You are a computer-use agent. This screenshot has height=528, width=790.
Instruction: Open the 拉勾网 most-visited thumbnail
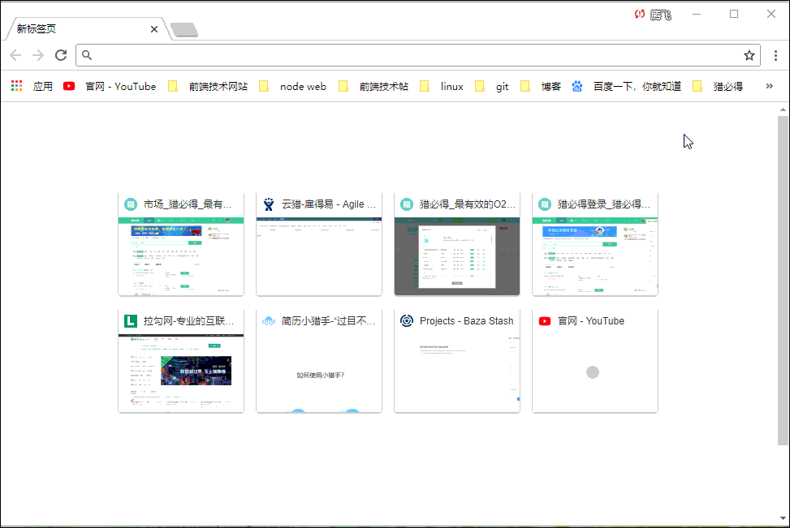[181, 361]
